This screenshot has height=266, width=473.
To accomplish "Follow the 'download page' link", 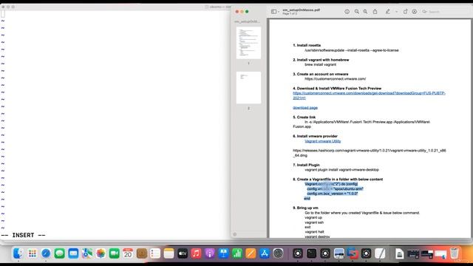I will 305,108.
